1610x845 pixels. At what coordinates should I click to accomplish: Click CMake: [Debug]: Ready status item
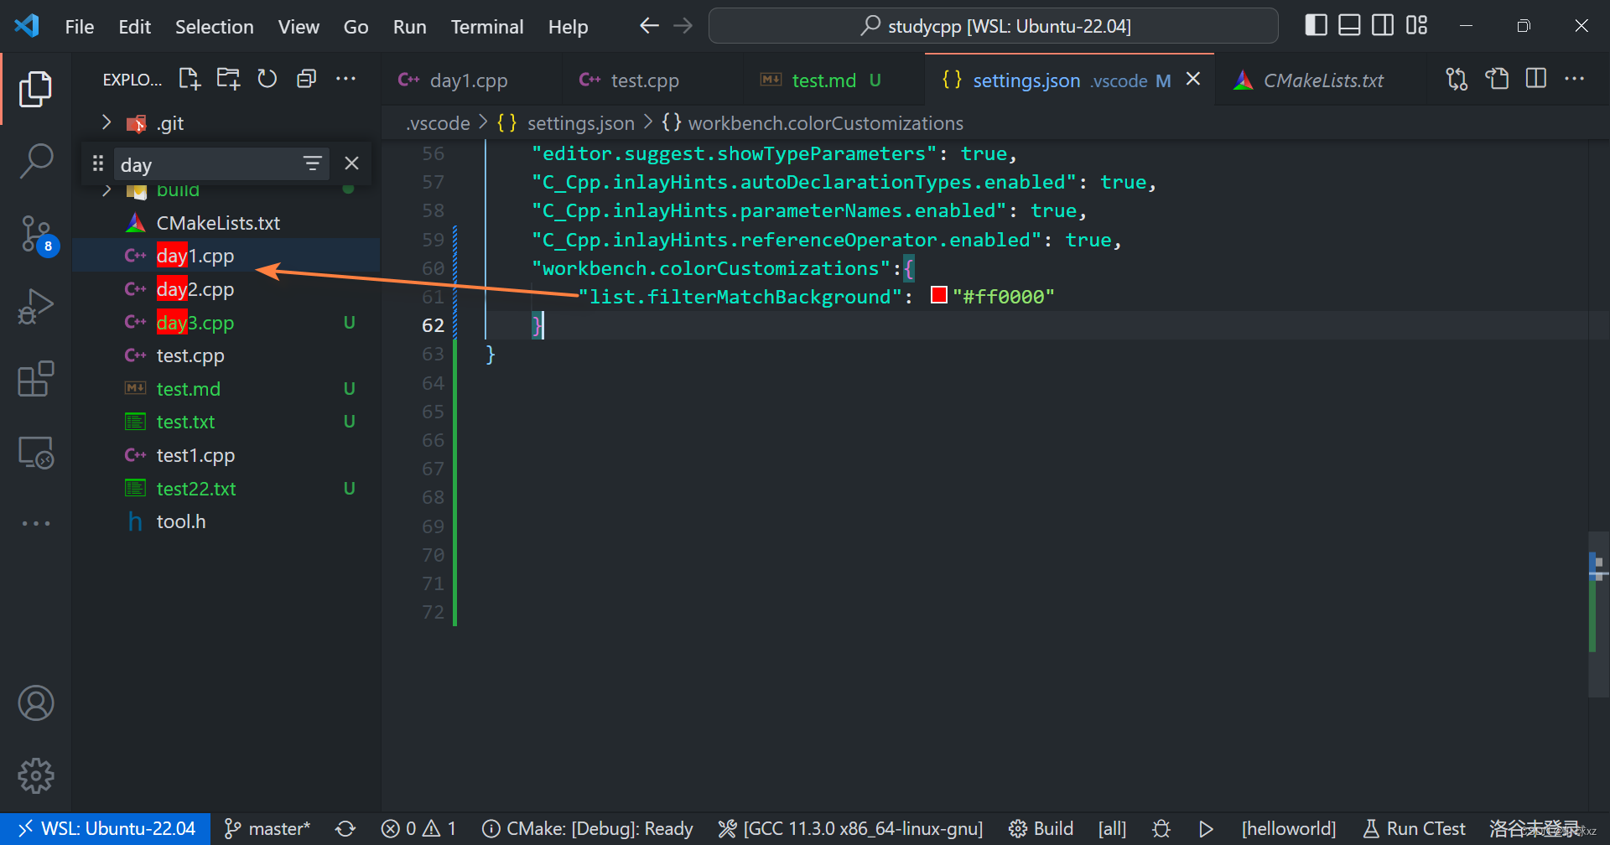coord(588,828)
